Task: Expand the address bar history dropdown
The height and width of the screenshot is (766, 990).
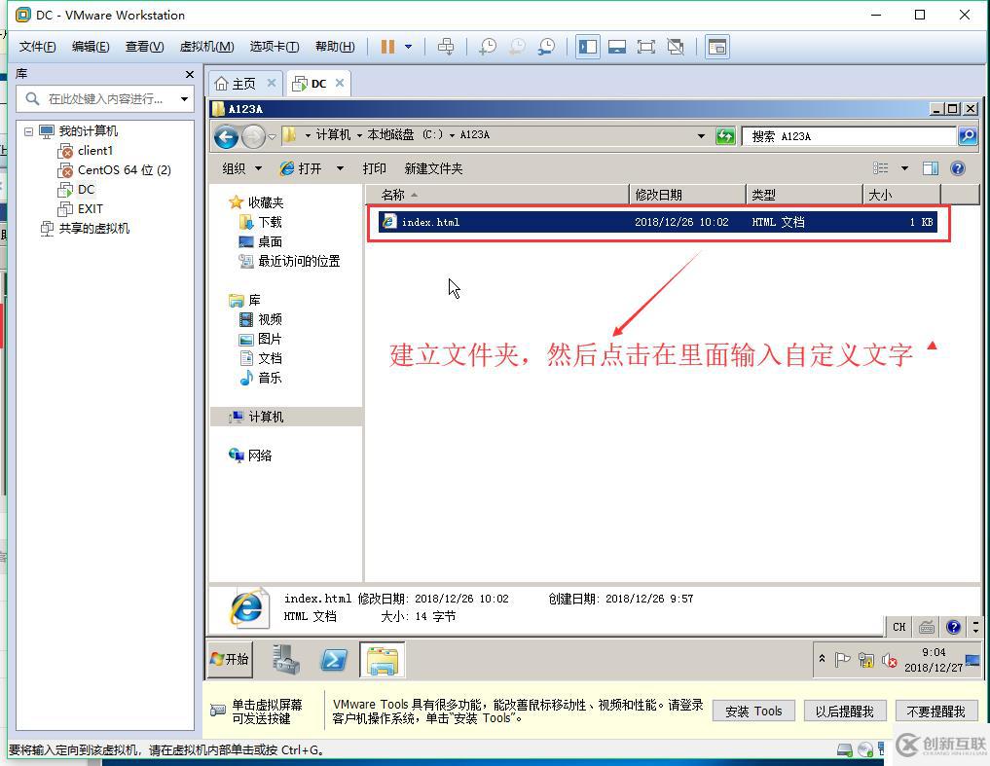Action: [x=702, y=135]
